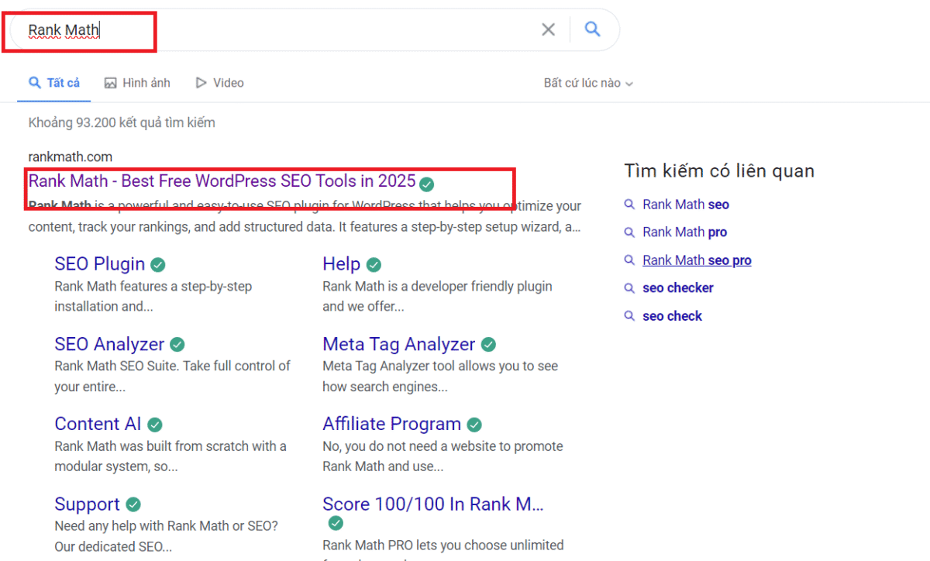Select related search Rank Math pro
This screenshot has width=930, height=561.
684,232
